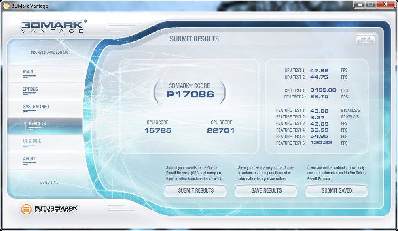Click the Futuremark Corporation orange logo
Viewport: 398px width, 231px height.
26,209
